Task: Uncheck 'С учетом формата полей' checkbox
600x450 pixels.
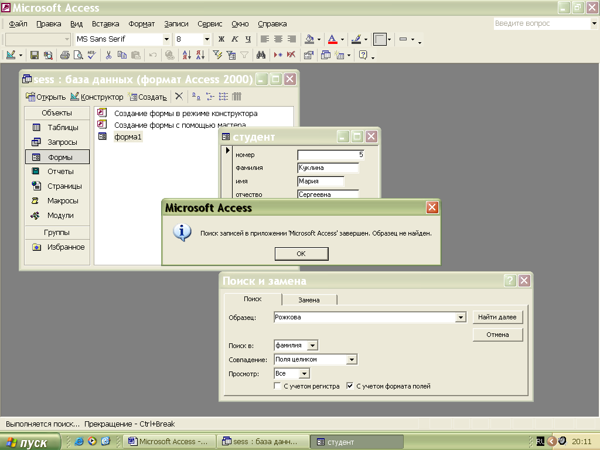Action: (x=350, y=386)
